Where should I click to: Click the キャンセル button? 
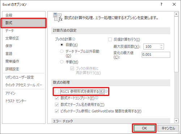click(x=168, y=128)
